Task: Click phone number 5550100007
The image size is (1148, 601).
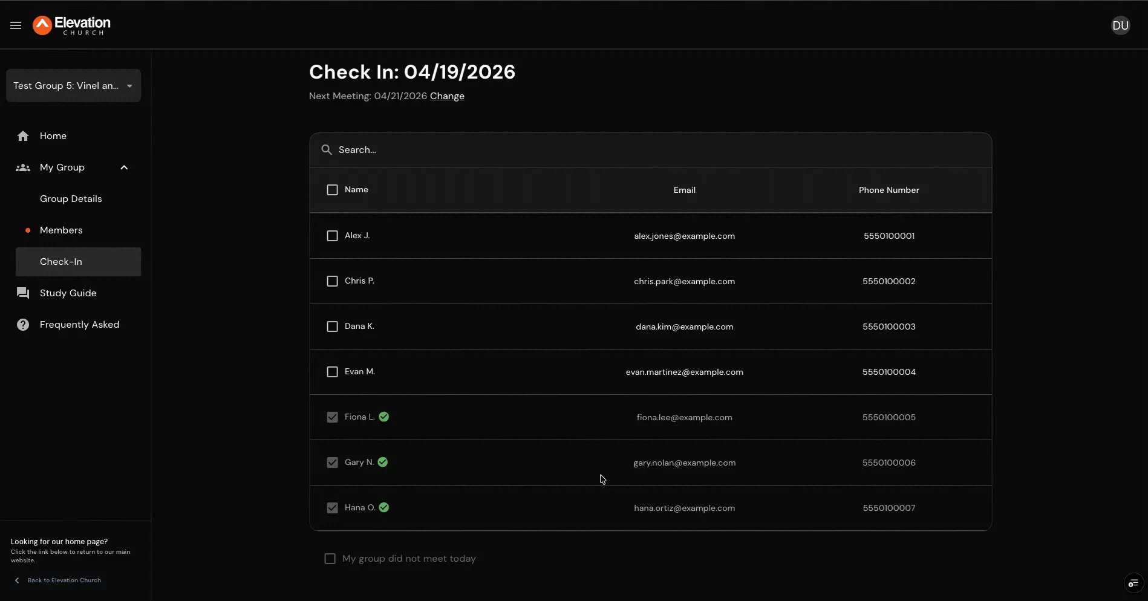Action: click(x=889, y=508)
